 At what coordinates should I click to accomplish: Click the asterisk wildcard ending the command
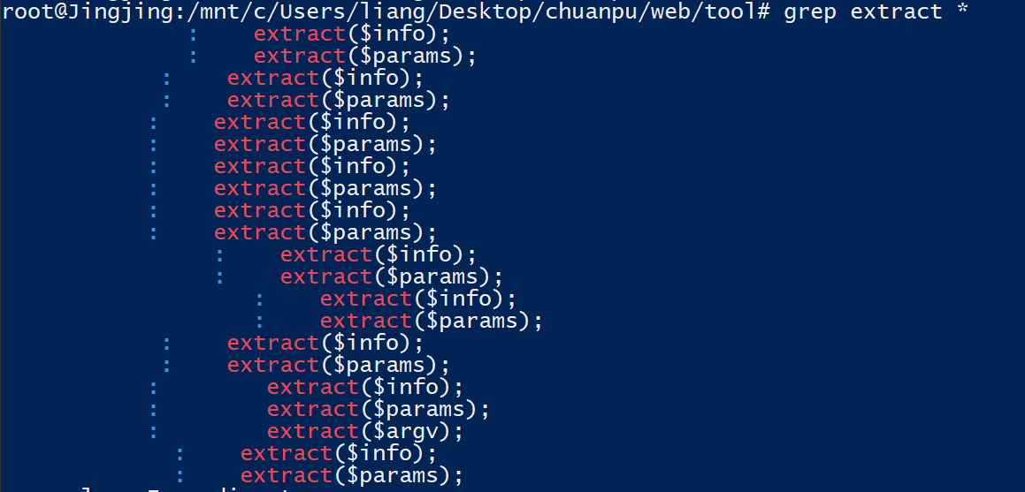coord(962,11)
